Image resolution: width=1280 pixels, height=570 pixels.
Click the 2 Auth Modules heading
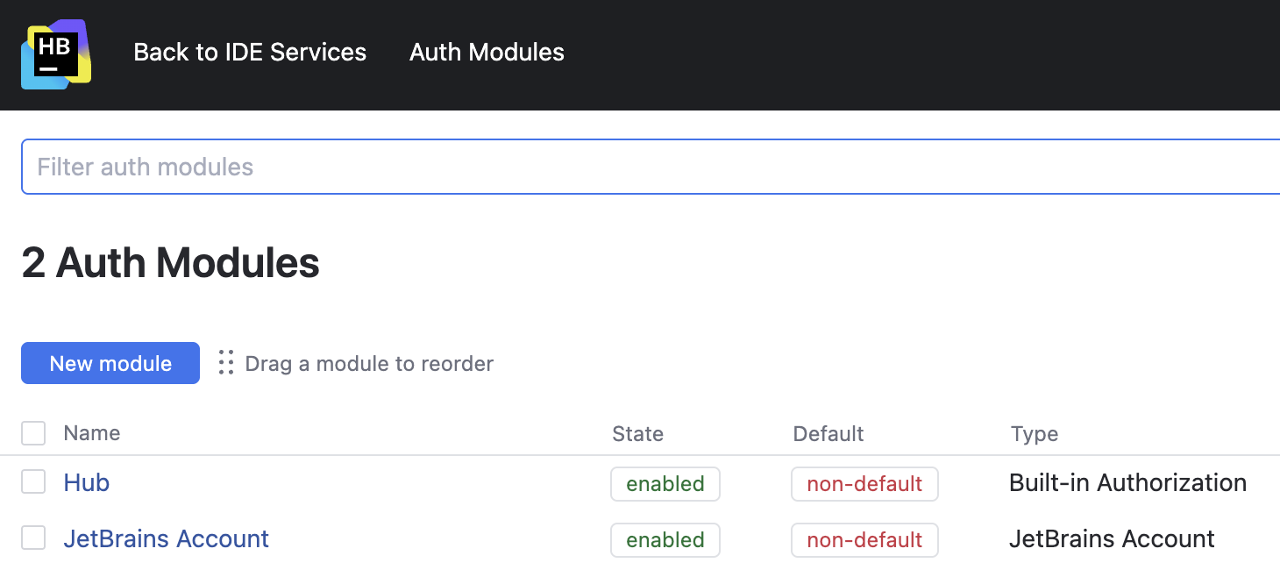[171, 263]
